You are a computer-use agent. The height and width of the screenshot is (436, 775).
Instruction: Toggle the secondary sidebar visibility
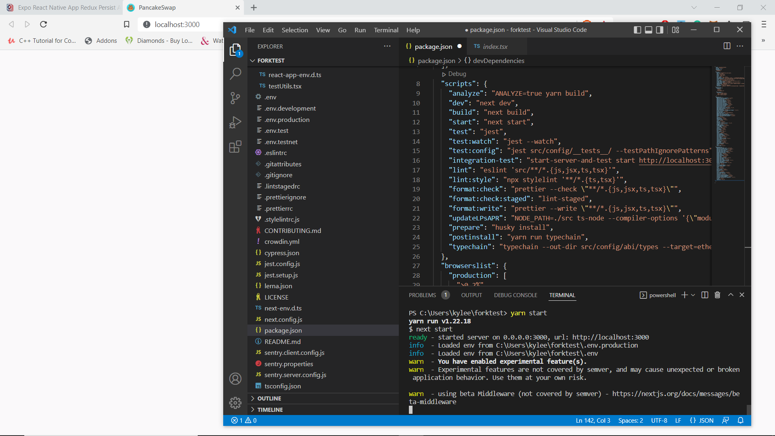click(660, 29)
